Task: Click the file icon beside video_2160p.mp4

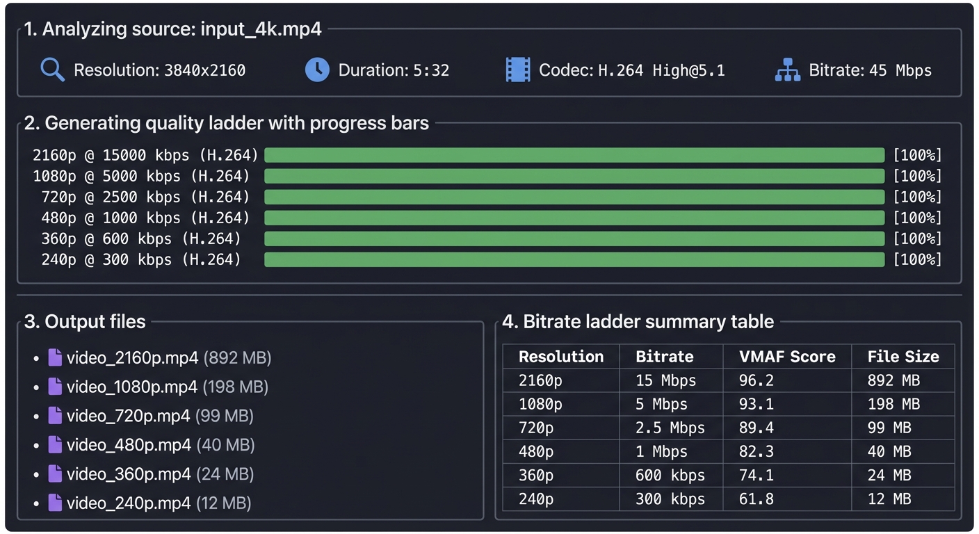Action: pos(56,357)
